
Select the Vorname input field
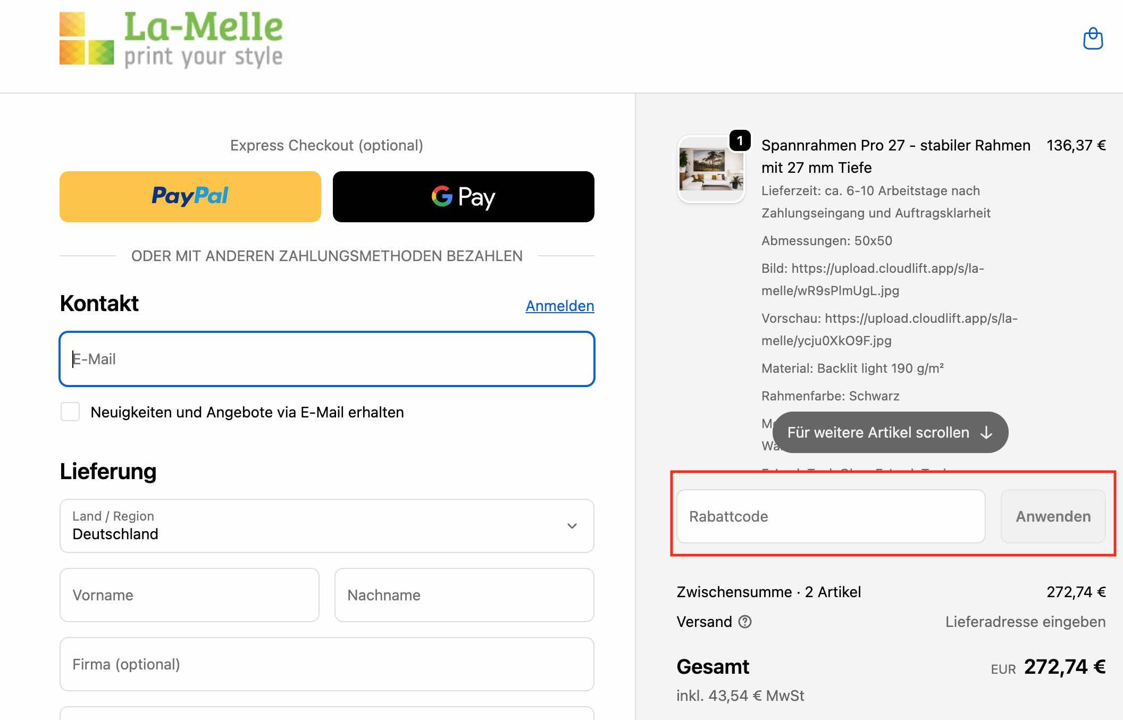(x=190, y=595)
